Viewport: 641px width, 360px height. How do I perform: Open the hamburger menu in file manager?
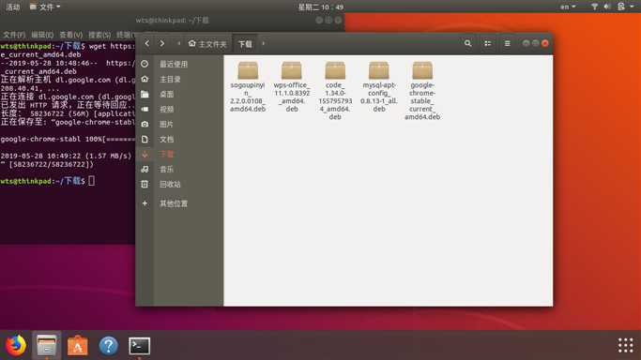coord(508,43)
